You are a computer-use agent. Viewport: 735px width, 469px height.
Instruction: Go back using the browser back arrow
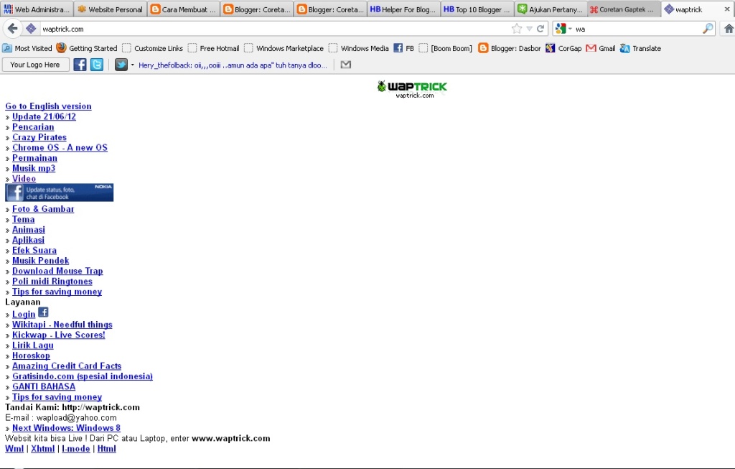pyautogui.click(x=13, y=29)
